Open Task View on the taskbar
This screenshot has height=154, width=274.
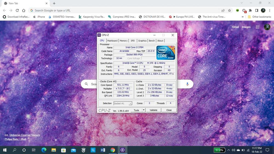point(34,150)
